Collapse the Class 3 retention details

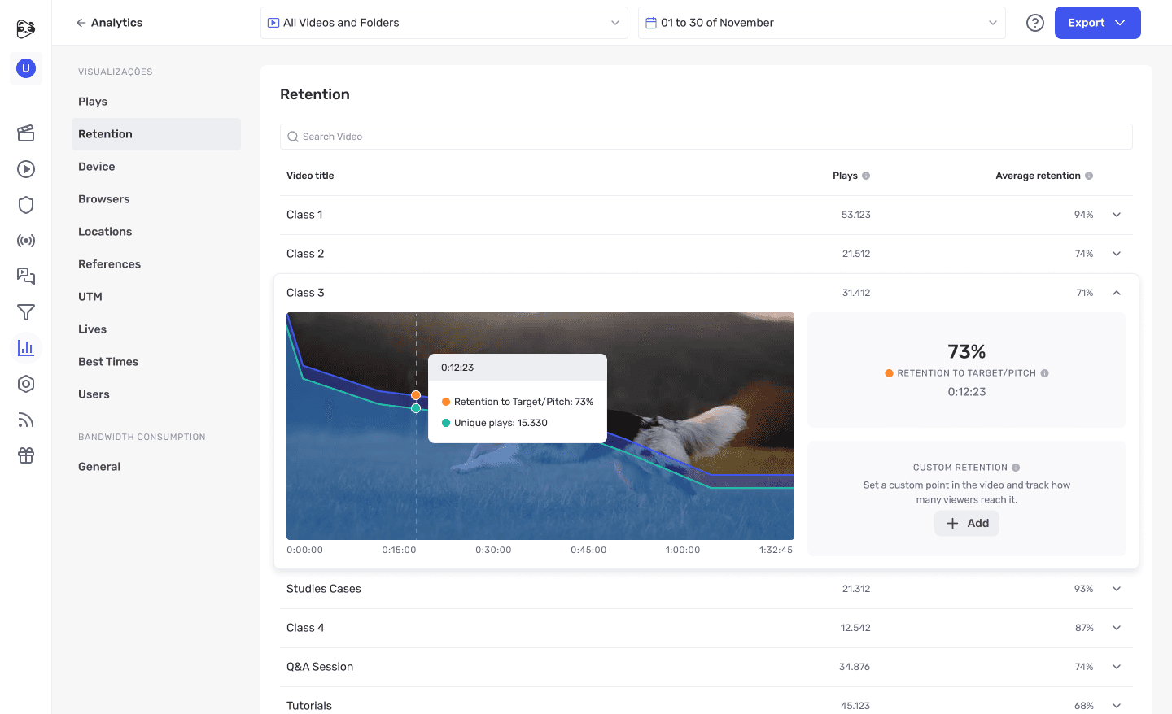[x=1116, y=292]
